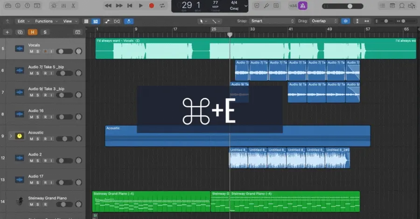Click the Duplicate Track button
The width and height of the screenshot is (420, 219).
(20, 32)
